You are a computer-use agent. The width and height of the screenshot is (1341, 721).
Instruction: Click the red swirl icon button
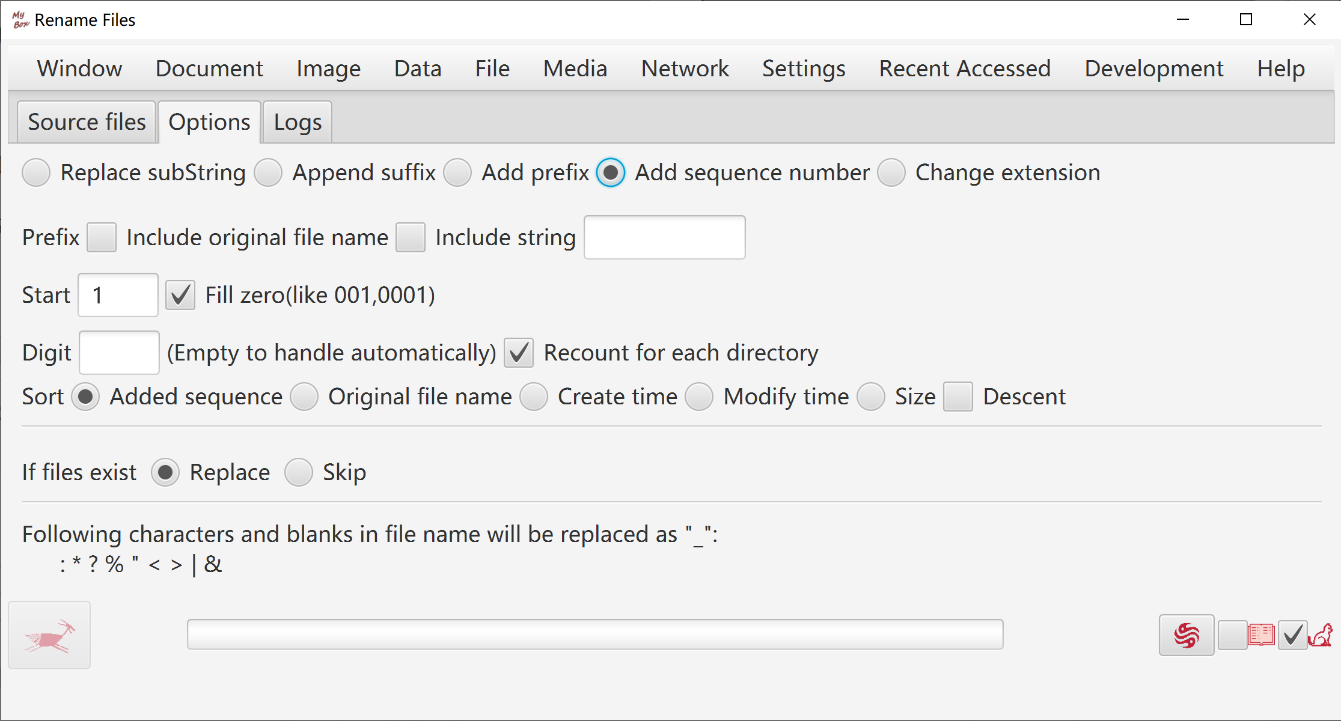coord(1187,635)
